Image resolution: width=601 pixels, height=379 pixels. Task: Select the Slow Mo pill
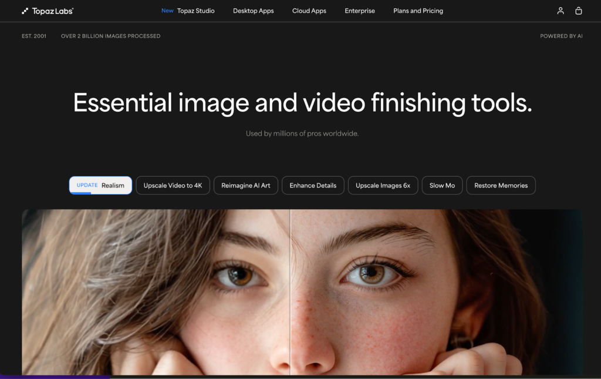click(442, 185)
